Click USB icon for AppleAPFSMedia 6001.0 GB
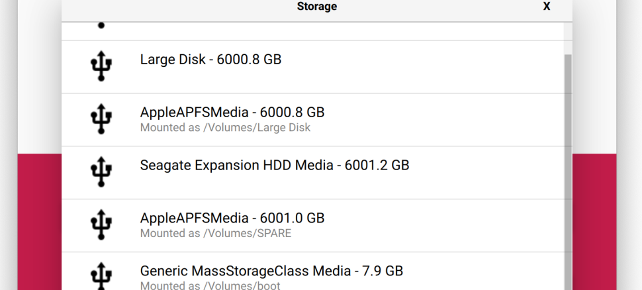 pos(101,224)
